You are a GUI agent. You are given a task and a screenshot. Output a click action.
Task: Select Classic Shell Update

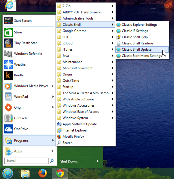[142, 49]
